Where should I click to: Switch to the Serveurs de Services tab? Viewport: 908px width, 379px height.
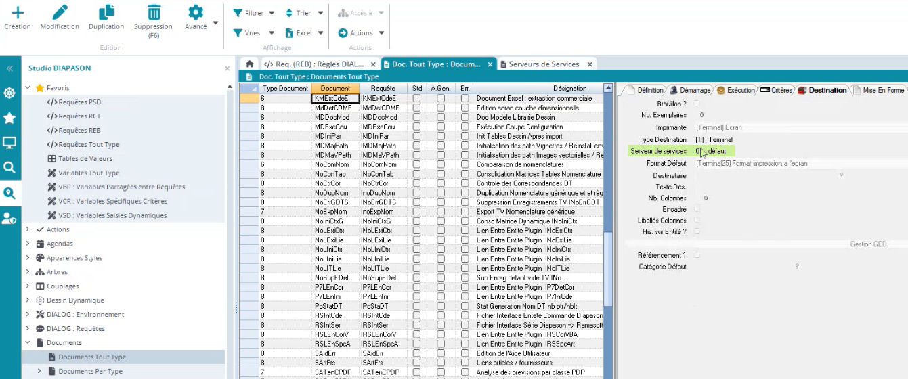[x=543, y=64]
